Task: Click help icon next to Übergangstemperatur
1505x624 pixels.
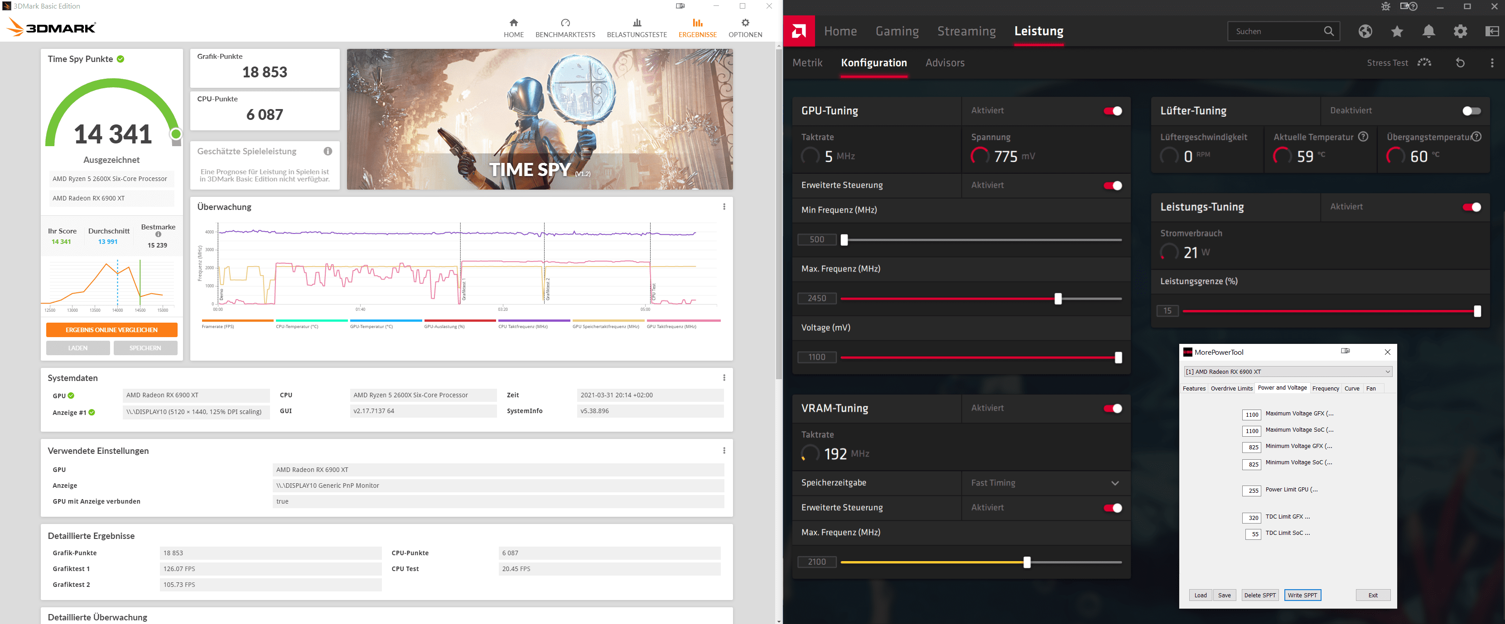Action: tap(1476, 137)
